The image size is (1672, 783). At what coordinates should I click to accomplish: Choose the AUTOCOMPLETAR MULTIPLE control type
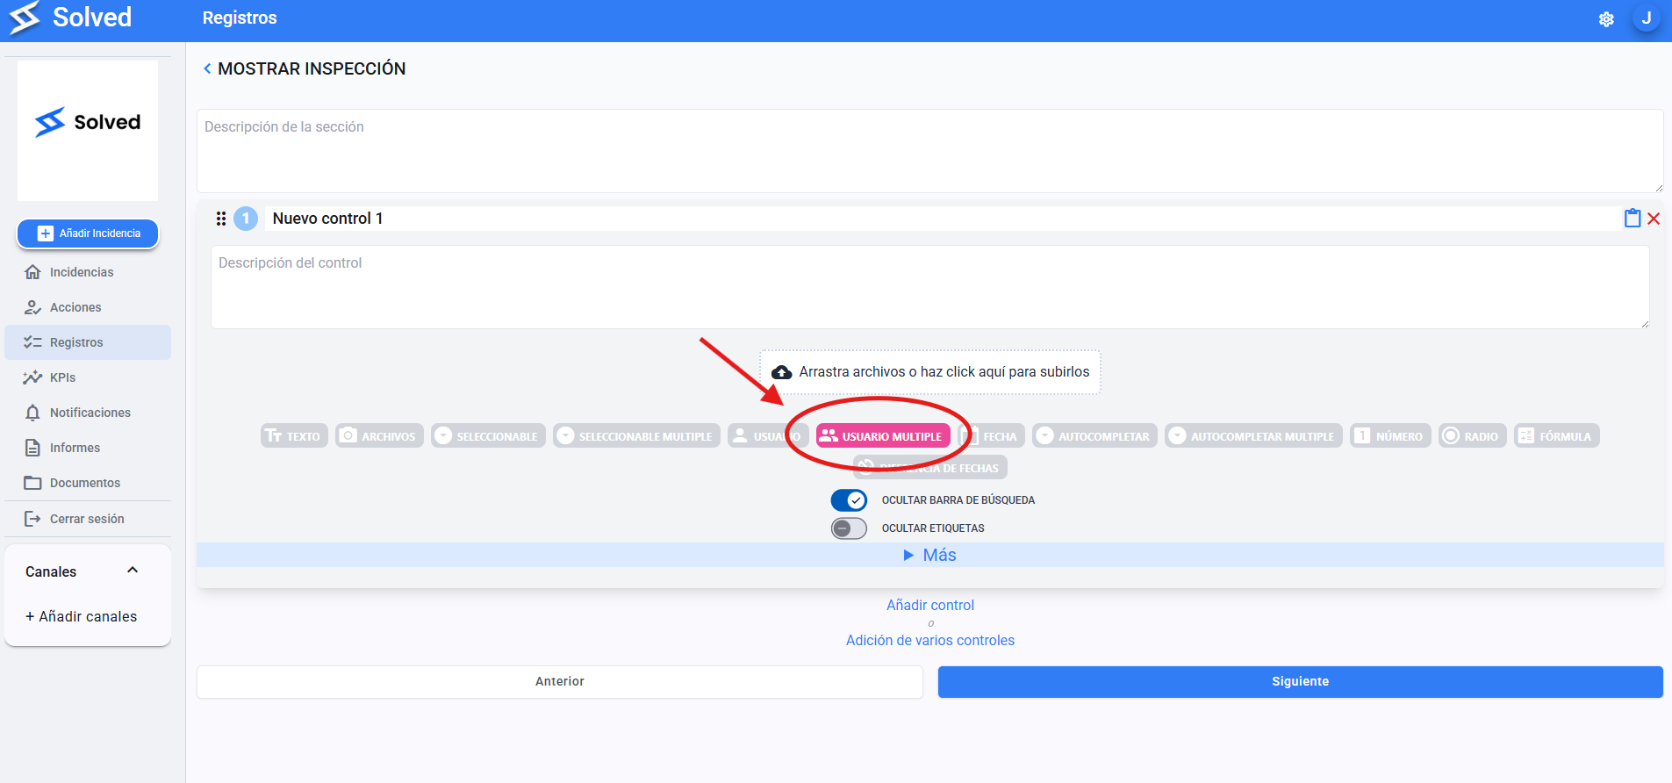point(1253,436)
